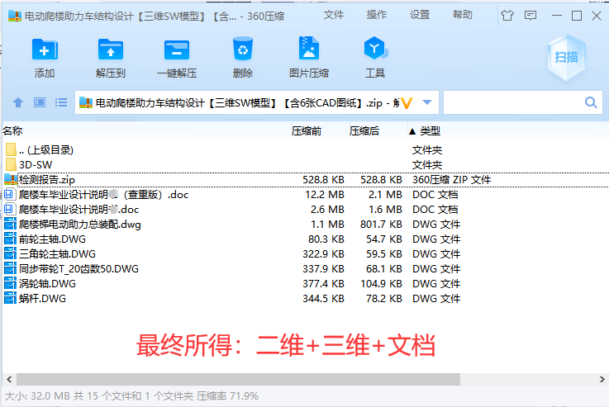Select the 2.6 MB 爬楼车毕业设计说明 .doc file
This screenshot has width=609, height=407.
(x=79, y=210)
